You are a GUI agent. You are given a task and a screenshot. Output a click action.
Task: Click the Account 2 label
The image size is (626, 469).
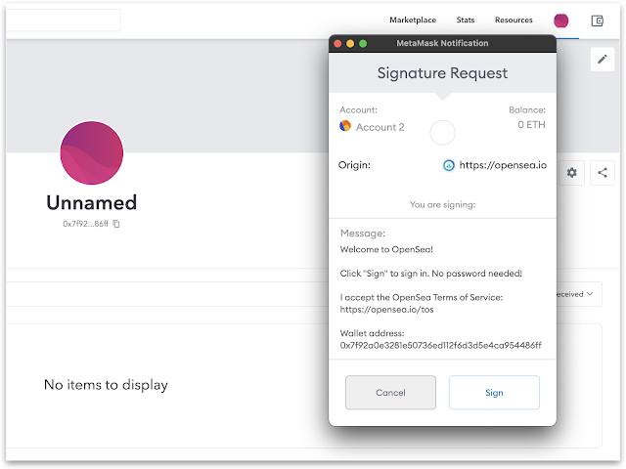[x=380, y=127]
